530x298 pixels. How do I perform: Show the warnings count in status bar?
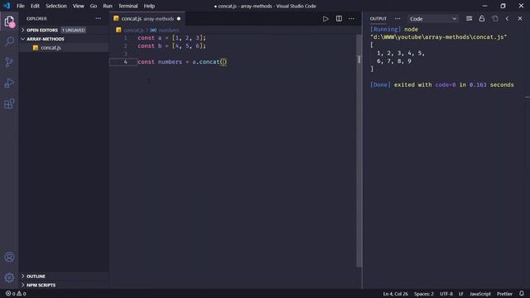pos(22,294)
